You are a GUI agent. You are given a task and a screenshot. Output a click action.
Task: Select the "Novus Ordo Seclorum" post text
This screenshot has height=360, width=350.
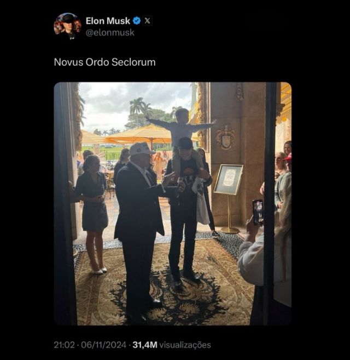click(104, 62)
